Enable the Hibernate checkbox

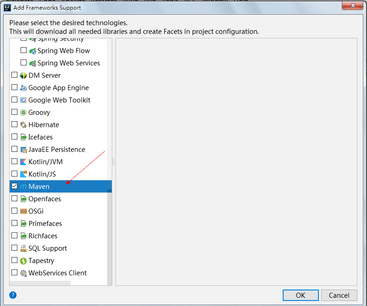click(x=15, y=124)
